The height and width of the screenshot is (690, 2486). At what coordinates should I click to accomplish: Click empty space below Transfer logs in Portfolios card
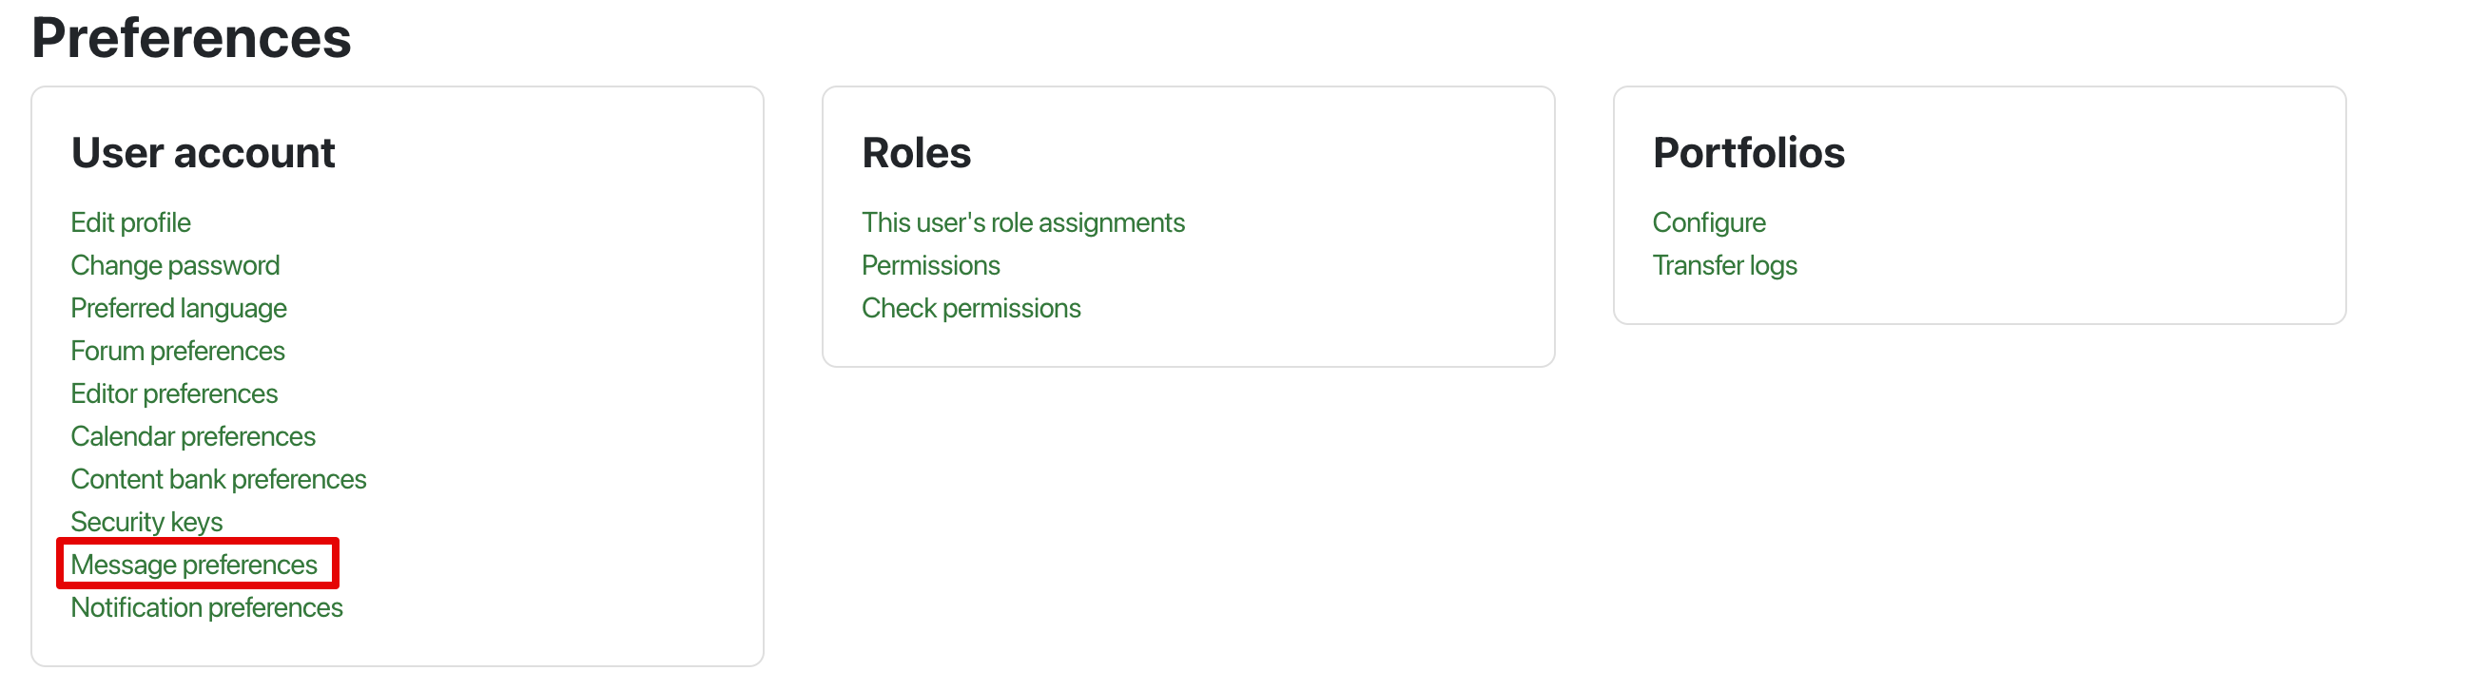click(x=1978, y=301)
